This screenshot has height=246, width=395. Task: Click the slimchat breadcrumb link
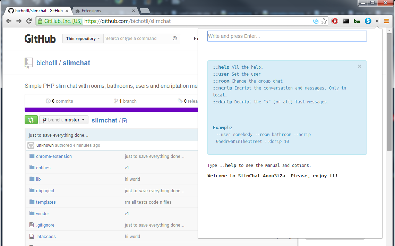click(x=104, y=120)
